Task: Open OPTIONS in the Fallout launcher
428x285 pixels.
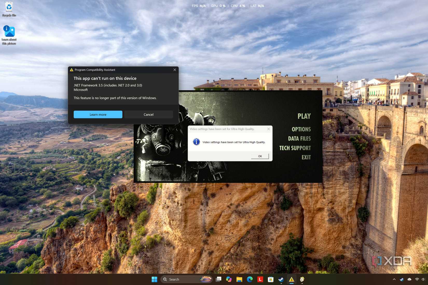Action: click(x=301, y=129)
